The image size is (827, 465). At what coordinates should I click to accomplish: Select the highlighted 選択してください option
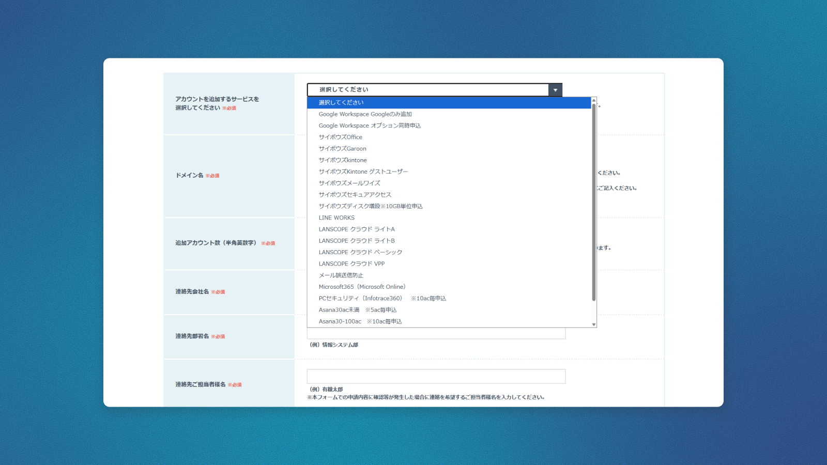point(449,103)
